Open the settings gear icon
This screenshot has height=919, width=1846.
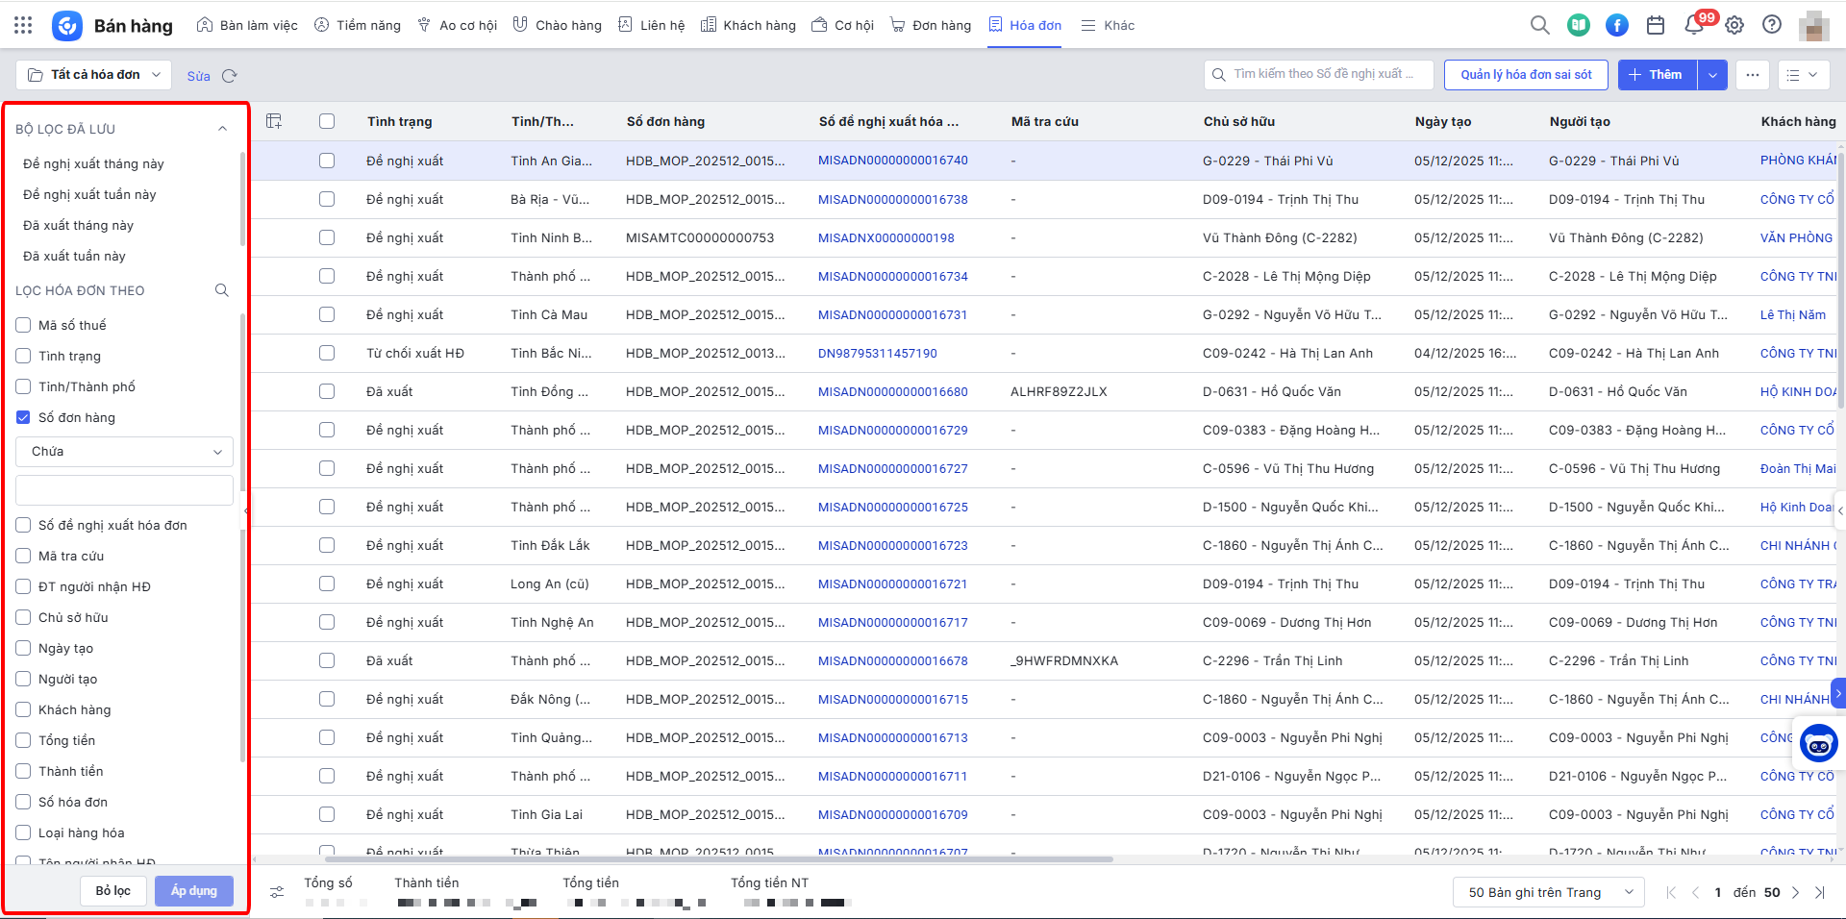click(1734, 26)
